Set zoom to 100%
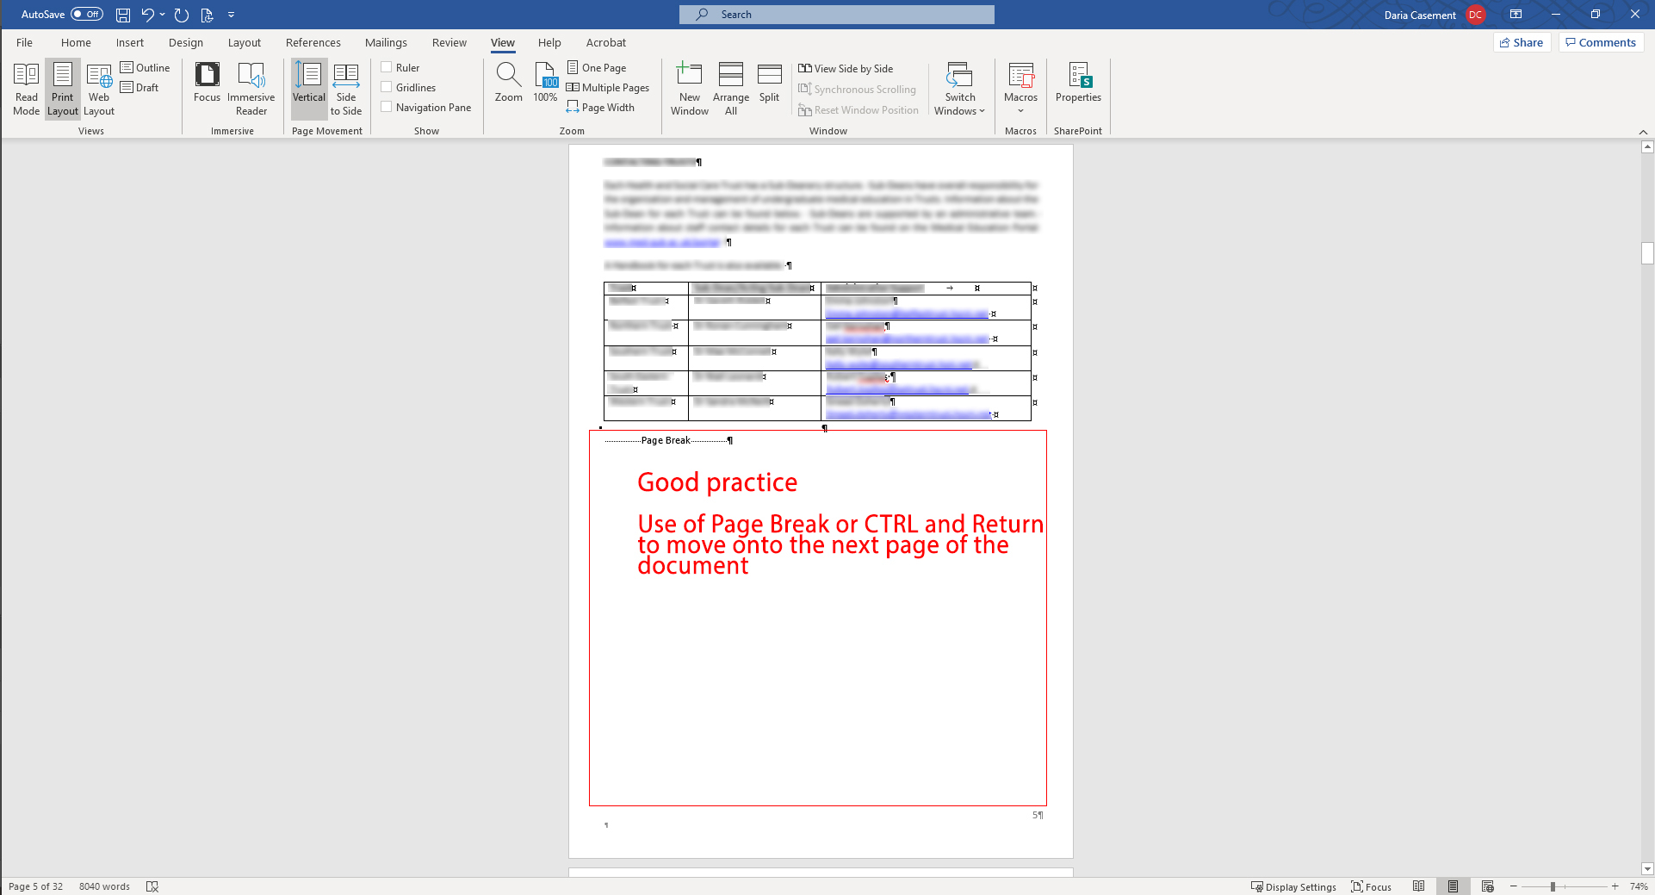This screenshot has height=895, width=1655. (x=545, y=84)
